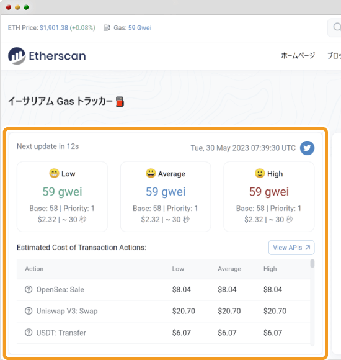Click the Etherscan logo icon
341x360 pixels.
(x=17, y=56)
